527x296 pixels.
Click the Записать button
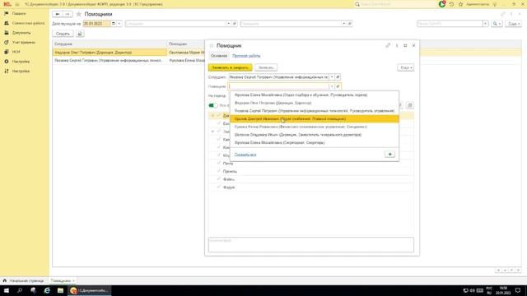coord(266,67)
